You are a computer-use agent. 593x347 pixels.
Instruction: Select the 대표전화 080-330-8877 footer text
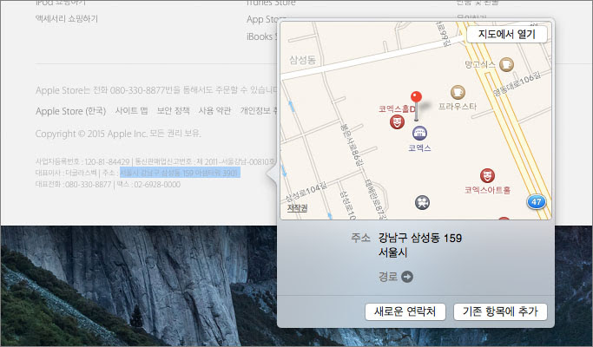74,185
